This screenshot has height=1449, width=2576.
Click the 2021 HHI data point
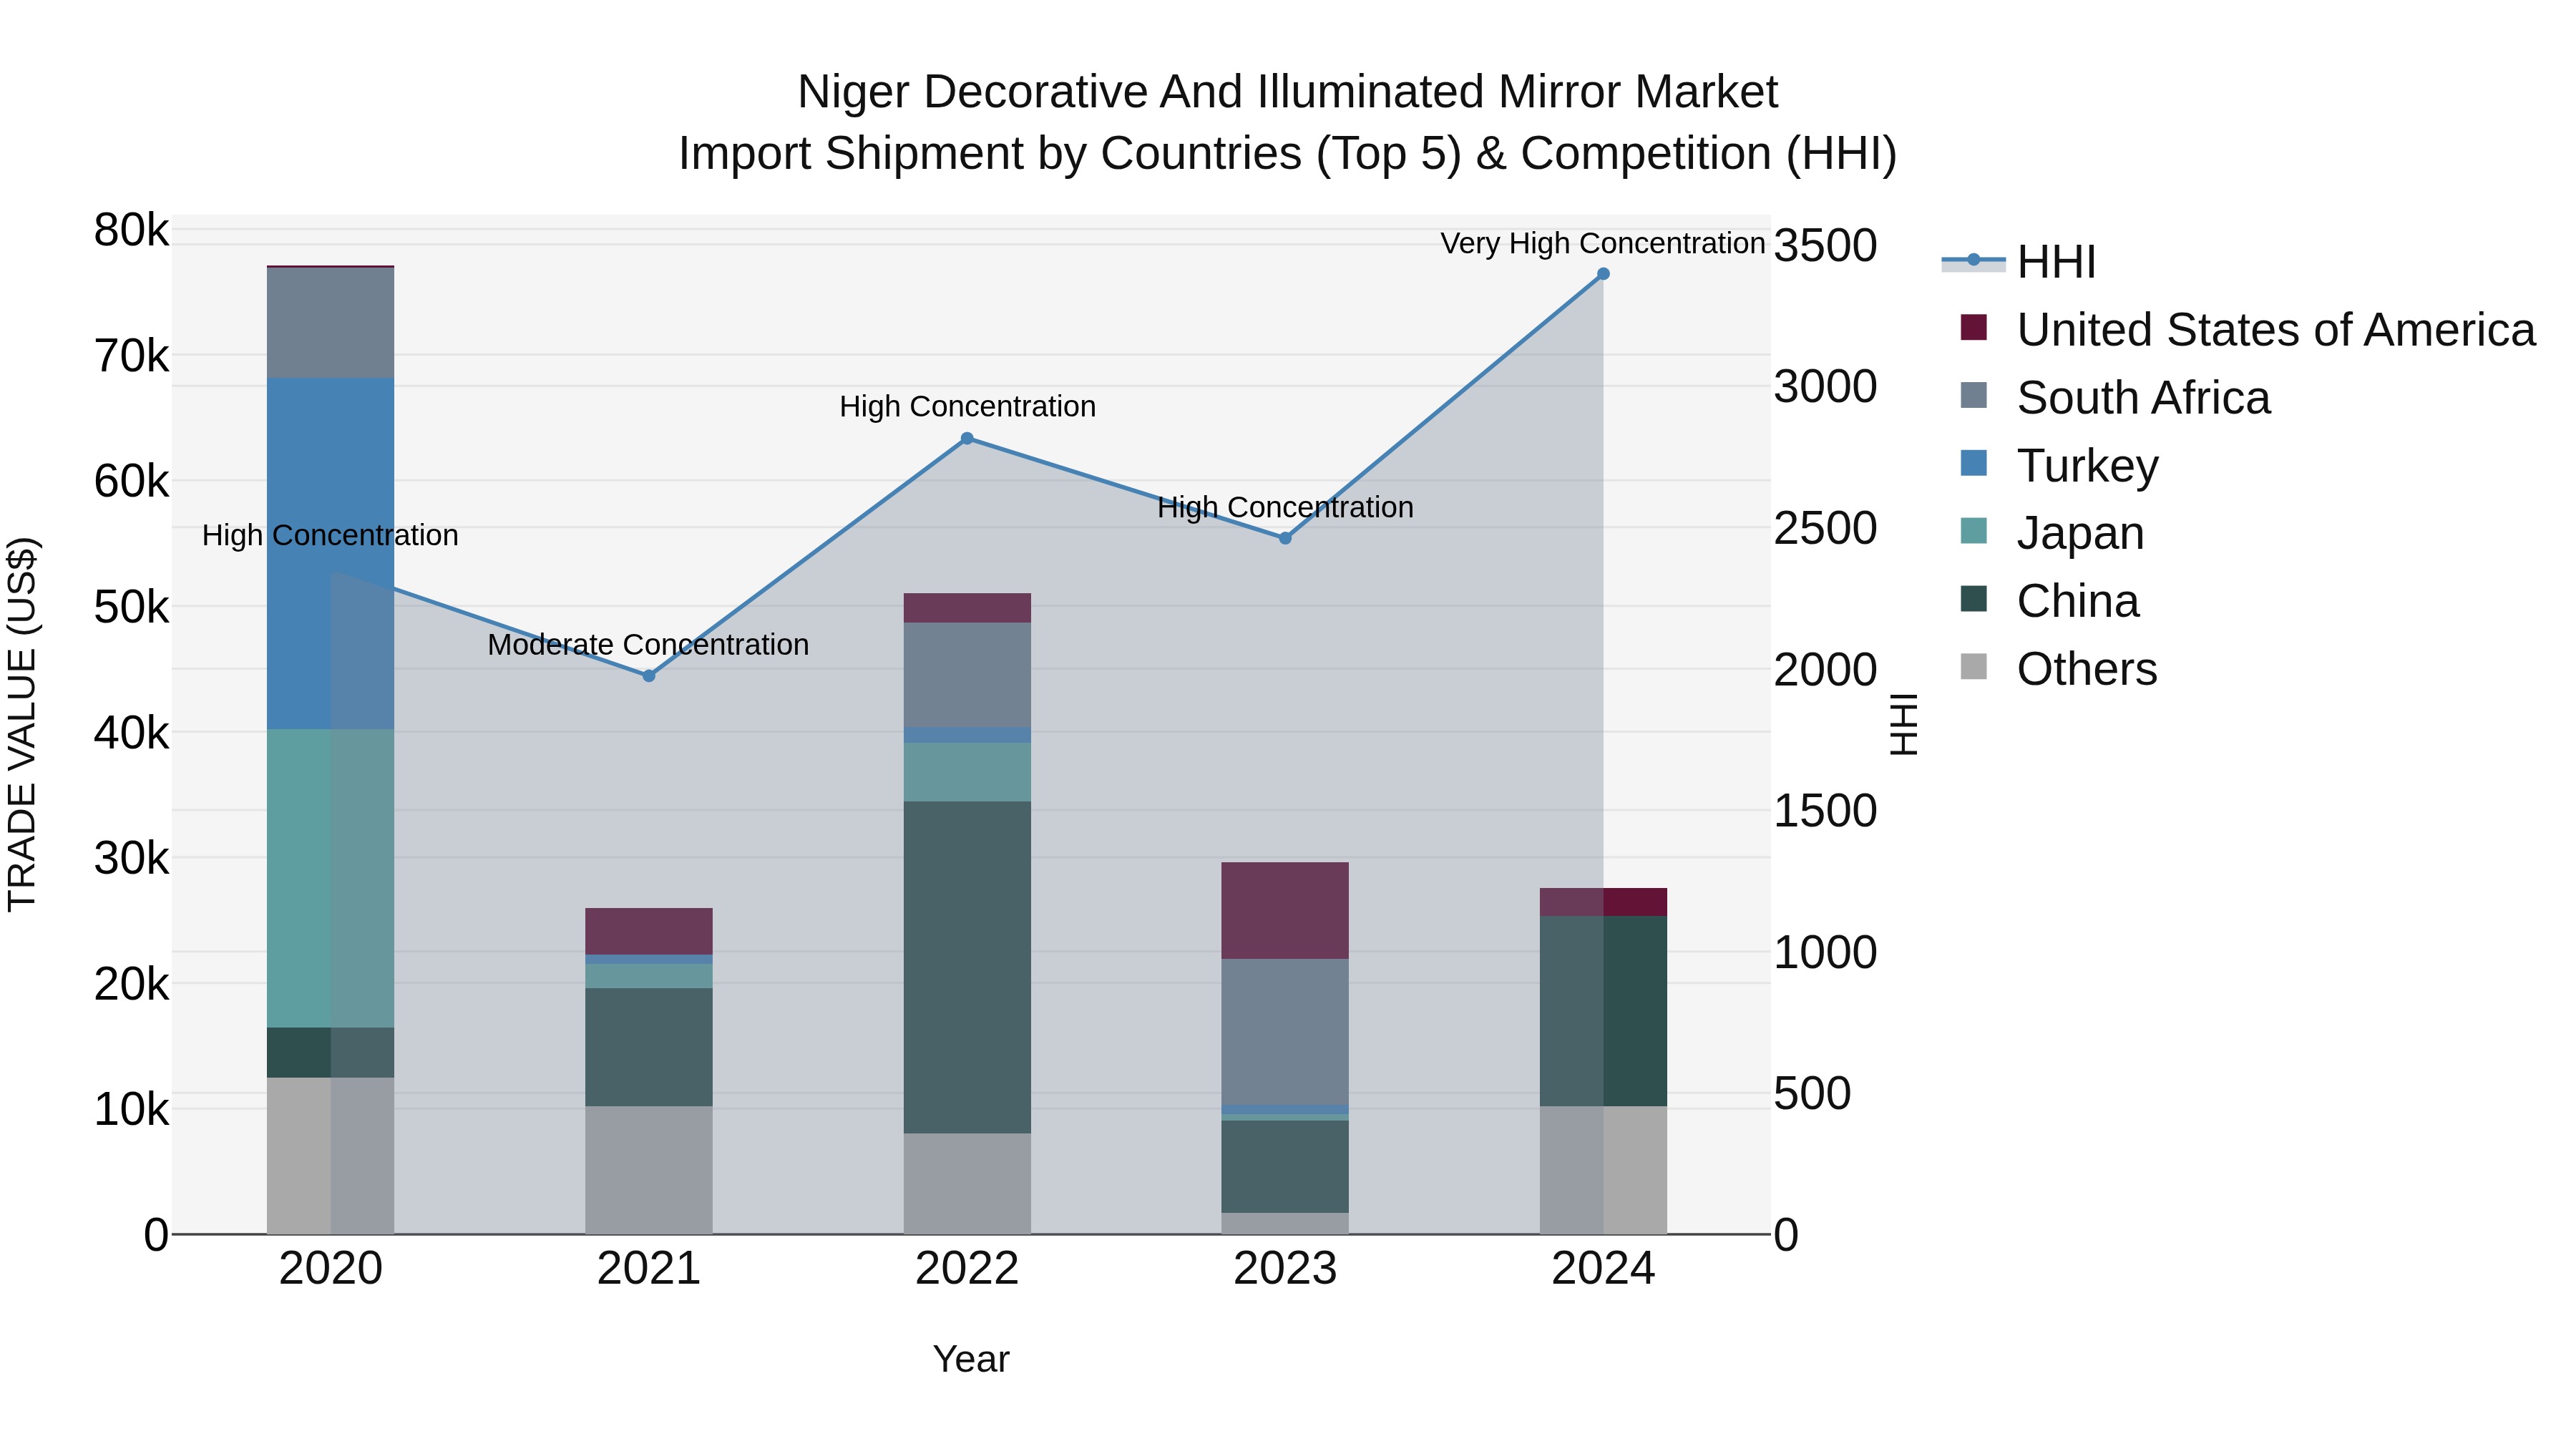pyautogui.click(x=649, y=676)
